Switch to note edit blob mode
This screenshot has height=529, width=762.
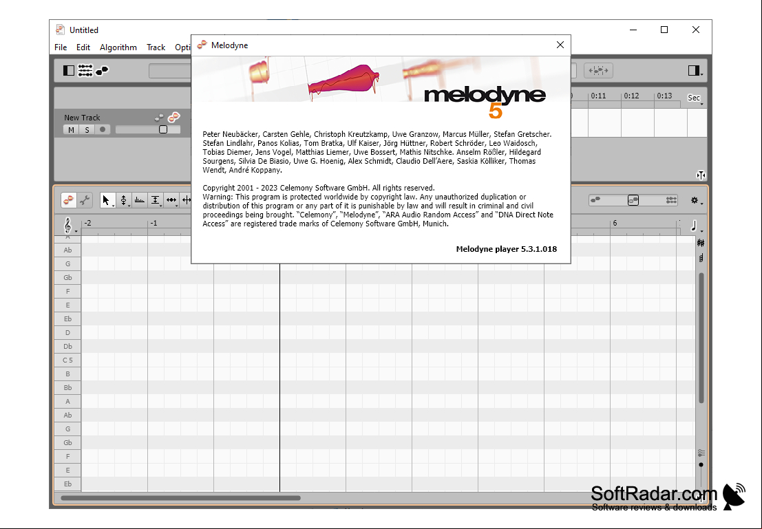(x=69, y=200)
